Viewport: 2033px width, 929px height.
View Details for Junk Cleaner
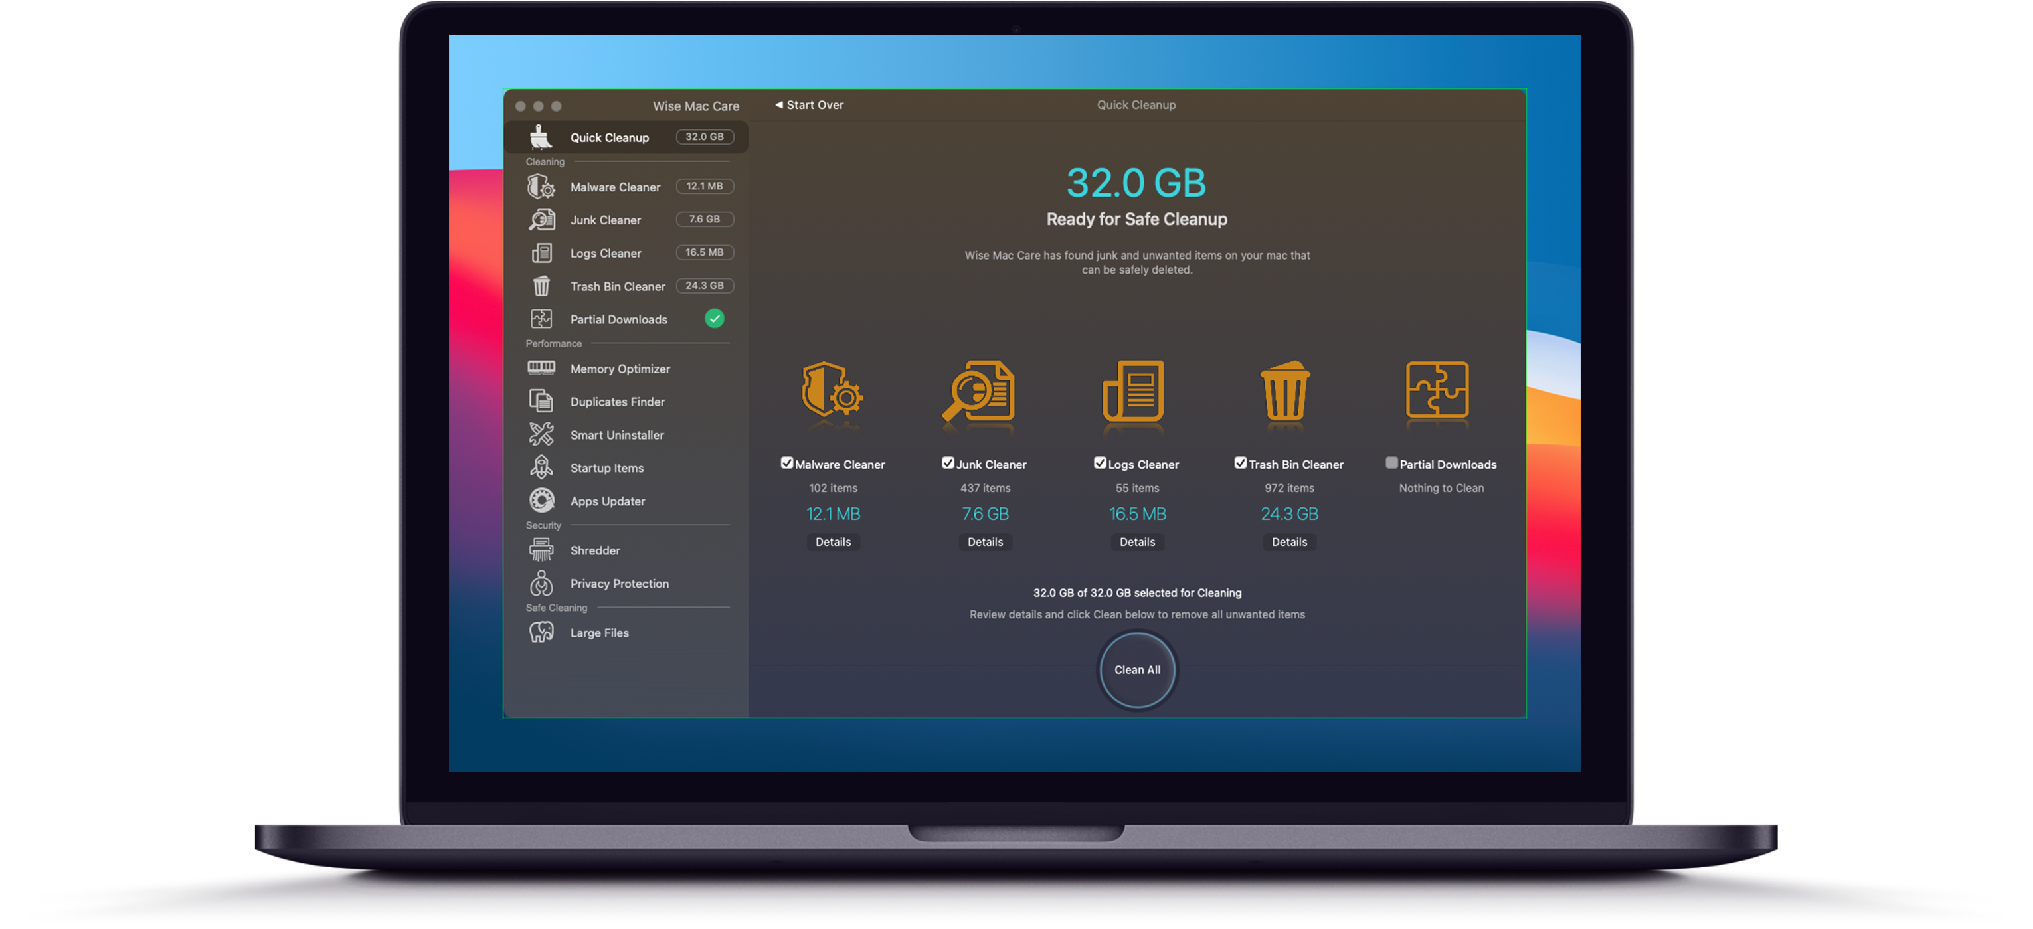pos(985,541)
